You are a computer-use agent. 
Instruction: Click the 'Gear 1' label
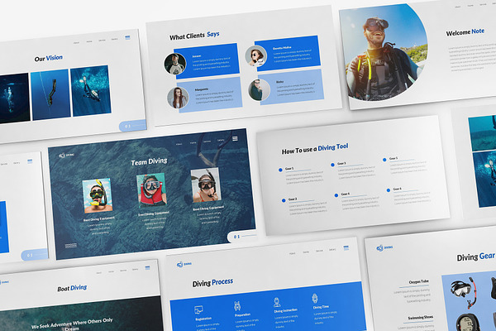coord(289,169)
